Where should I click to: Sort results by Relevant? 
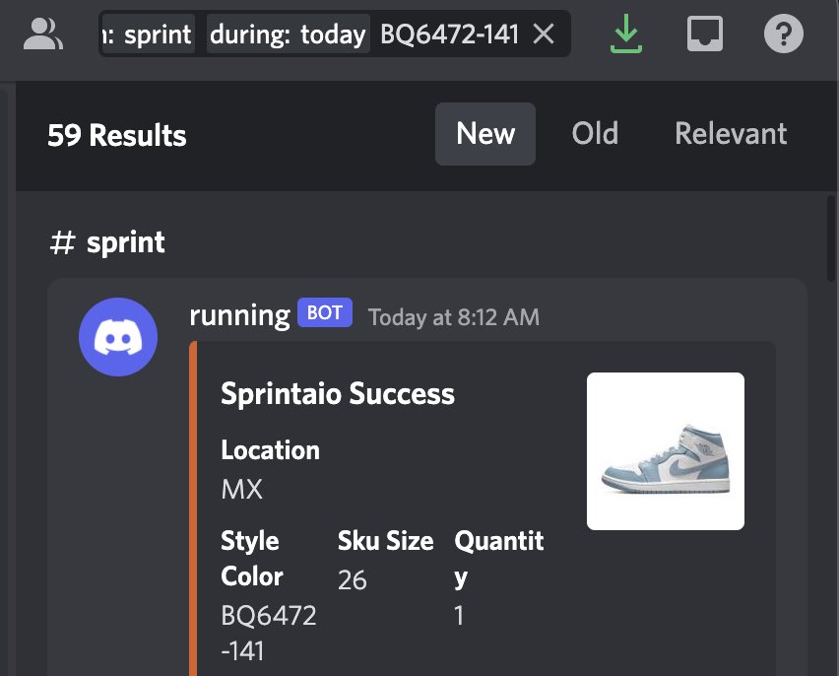tap(731, 134)
